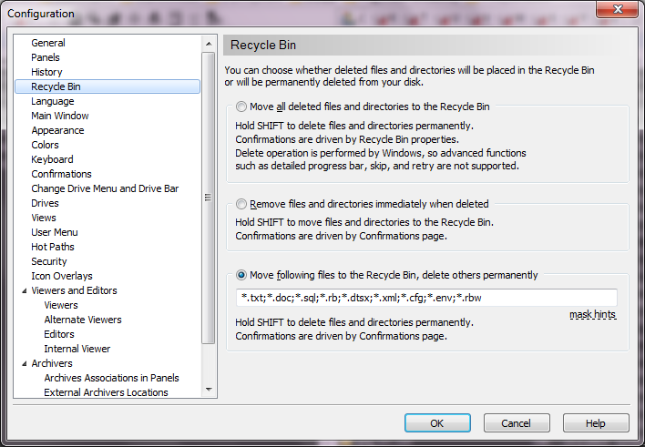
Task: Select 'Move all deleted files' radio option
Action: pyautogui.click(x=241, y=107)
